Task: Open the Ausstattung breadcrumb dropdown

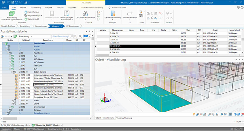Action: [x=31, y=36]
